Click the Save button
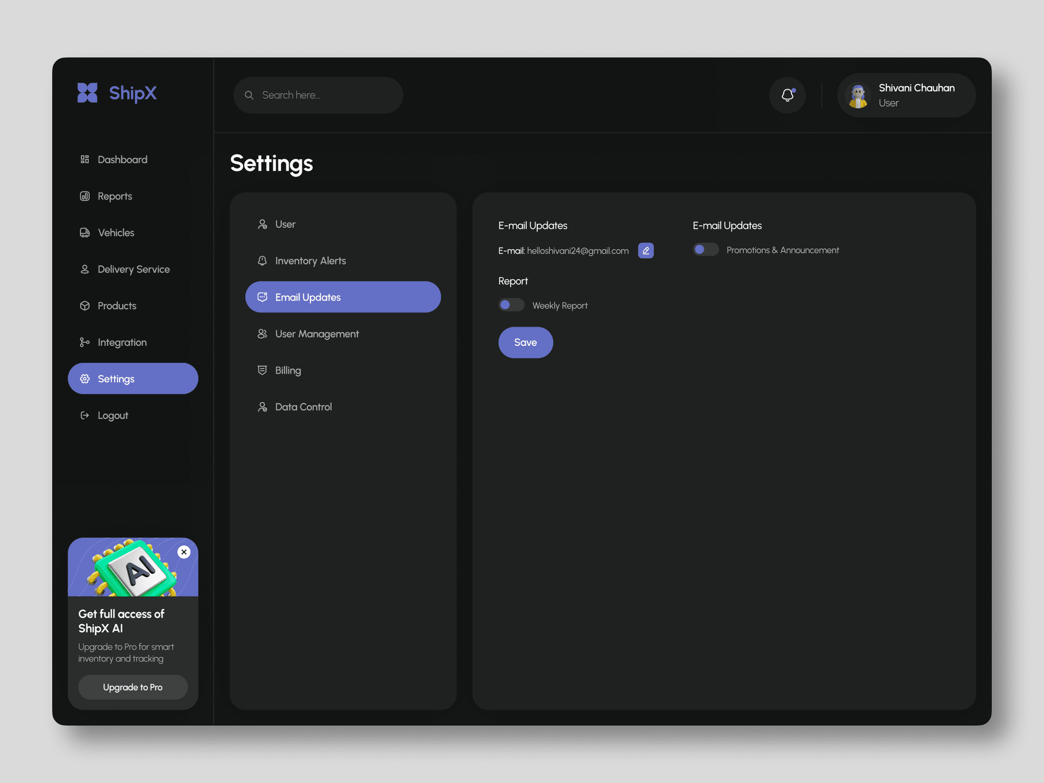This screenshot has height=783, width=1044. click(525, 343)
